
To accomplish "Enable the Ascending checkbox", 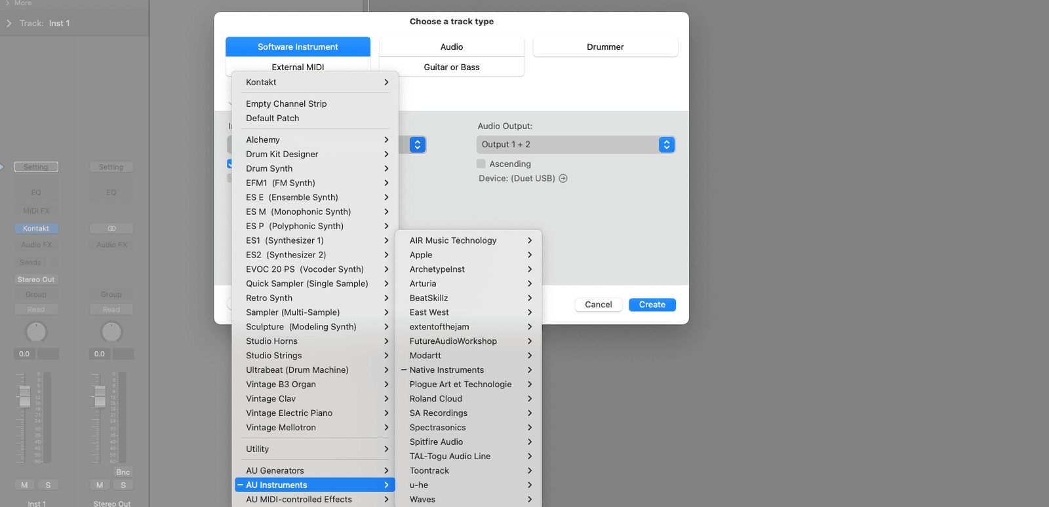I will (x=481, y=164).
